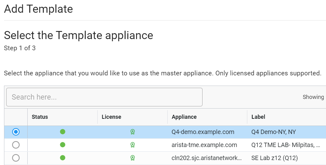Click the cln202.sjc.aristanetwork appliance name
Viewport: 326px width, 165px height.
tap(207, 158)
